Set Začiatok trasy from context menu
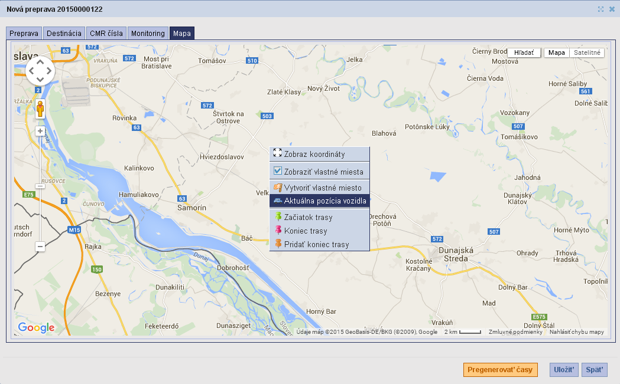620x384 pixels. tap(320, 218)
